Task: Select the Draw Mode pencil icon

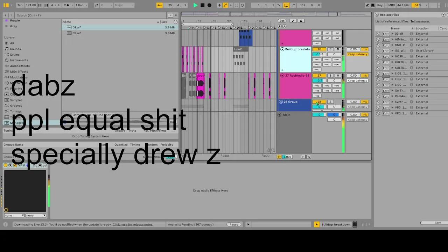Action: 367,5
